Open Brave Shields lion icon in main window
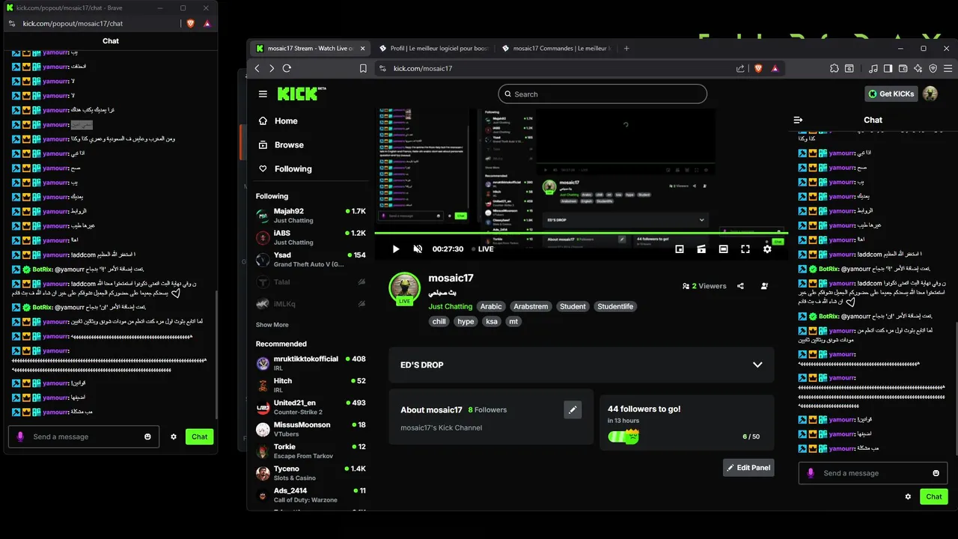 [x=757, y=68]
